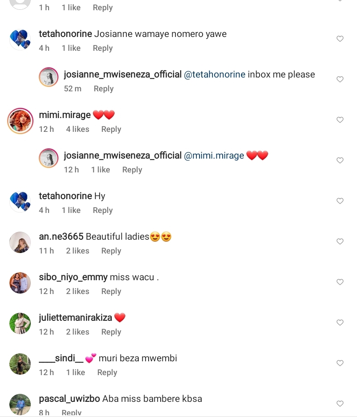Viewport: 357px width, 417px height.
Task: Like the "muri beza mwembi" comment
Action: [340, 363]
